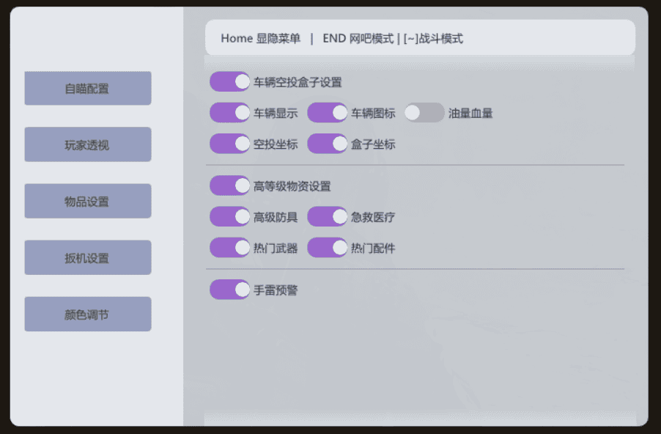Open the 颜色调节 settings

point(88,315)
